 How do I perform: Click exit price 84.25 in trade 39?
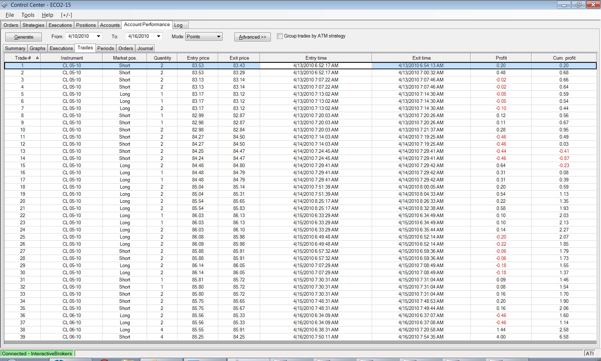(239, 337)
